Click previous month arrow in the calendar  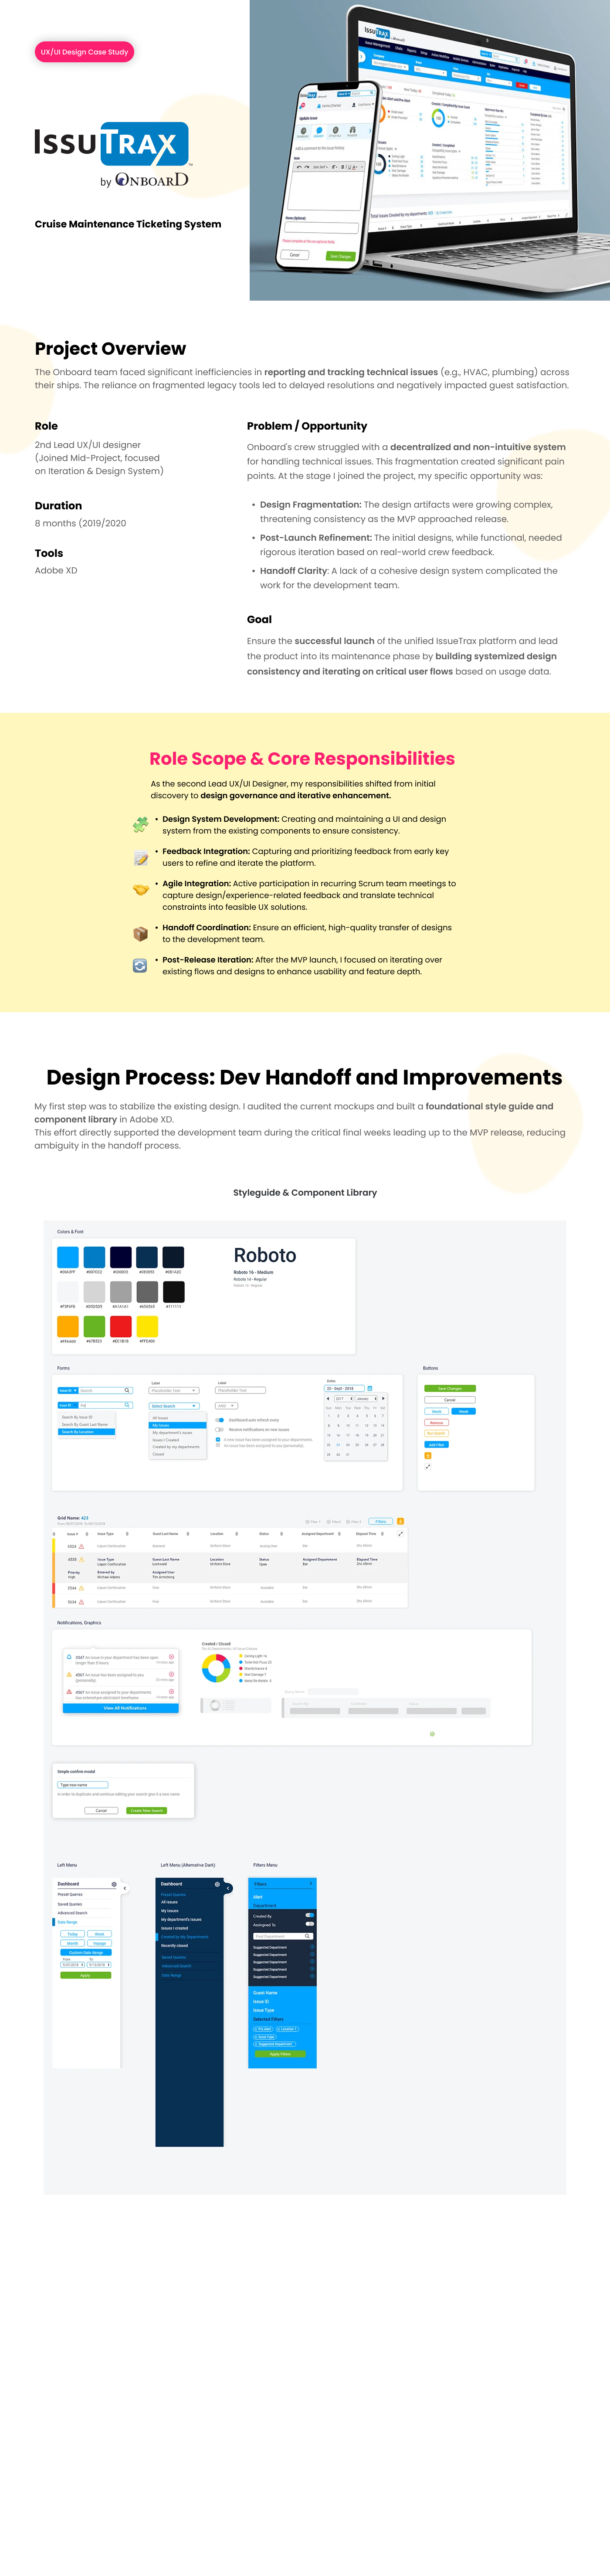[x=328, y=1399]
